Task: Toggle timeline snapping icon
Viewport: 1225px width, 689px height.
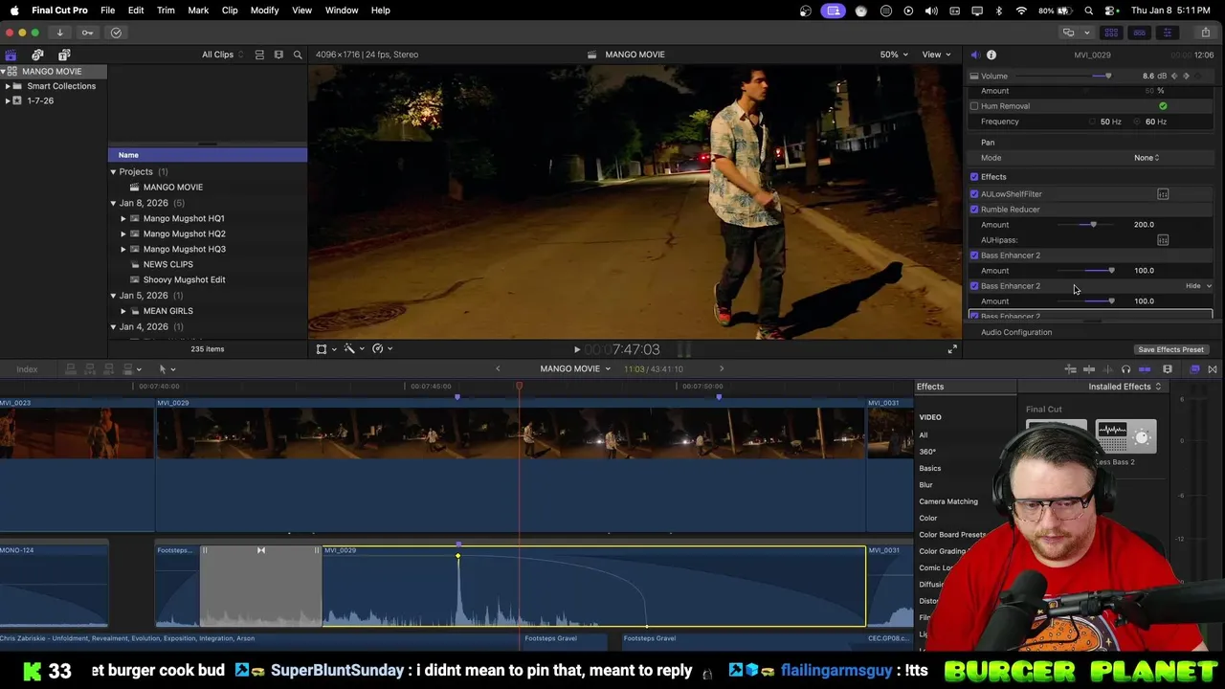Action: pos(1145,369)
